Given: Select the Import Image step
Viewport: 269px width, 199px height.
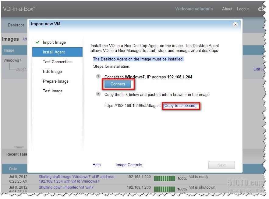Looking at the screenshot, I should [x=54, y=42].
